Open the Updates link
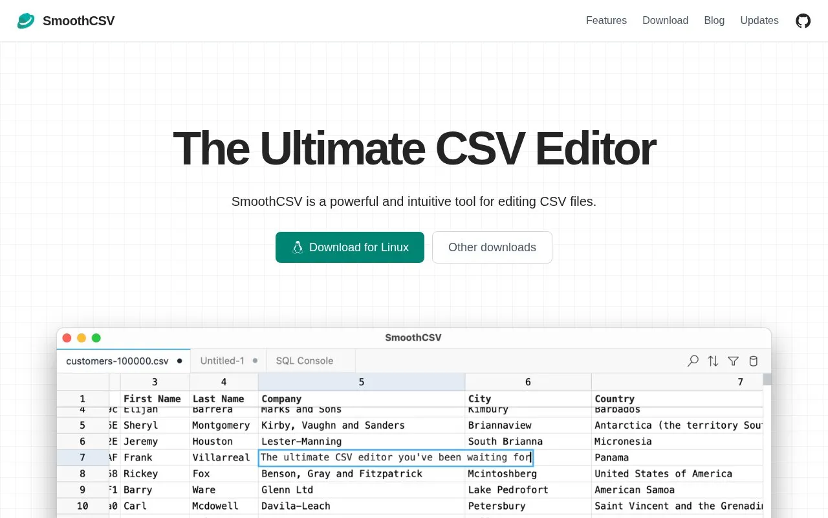The image size is (828, 518). point(759,21)
